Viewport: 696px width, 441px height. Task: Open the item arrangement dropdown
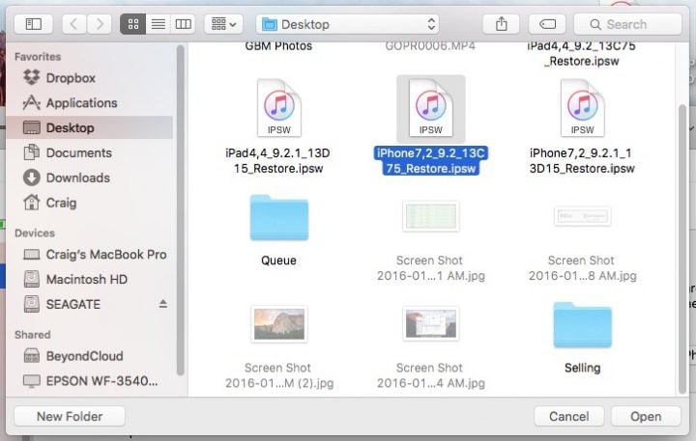(x=223, y=24)
